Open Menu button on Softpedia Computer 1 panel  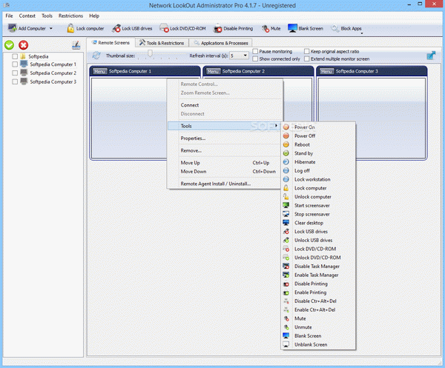pos(99,71)
